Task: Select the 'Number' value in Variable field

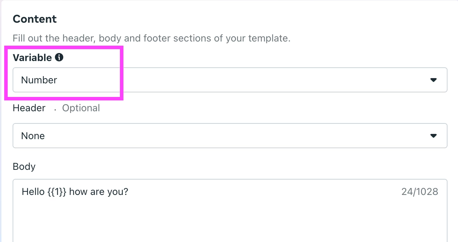Action: point(39,80)
